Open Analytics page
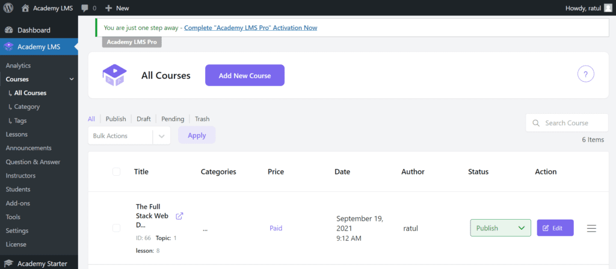 coord(18,66)
